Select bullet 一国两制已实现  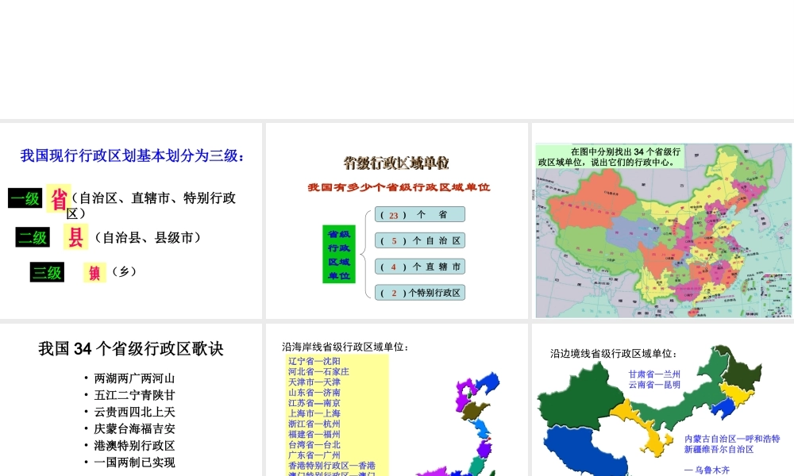tap(134, 463)
